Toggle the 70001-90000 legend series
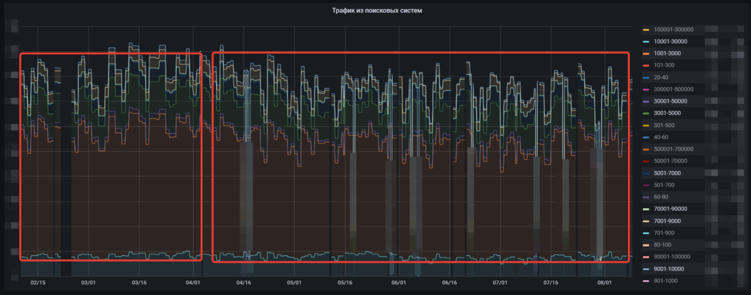 point(671,209)
